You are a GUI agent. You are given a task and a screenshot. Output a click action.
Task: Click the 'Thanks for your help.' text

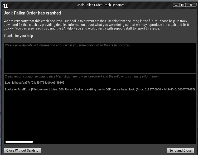coord(18,36)
